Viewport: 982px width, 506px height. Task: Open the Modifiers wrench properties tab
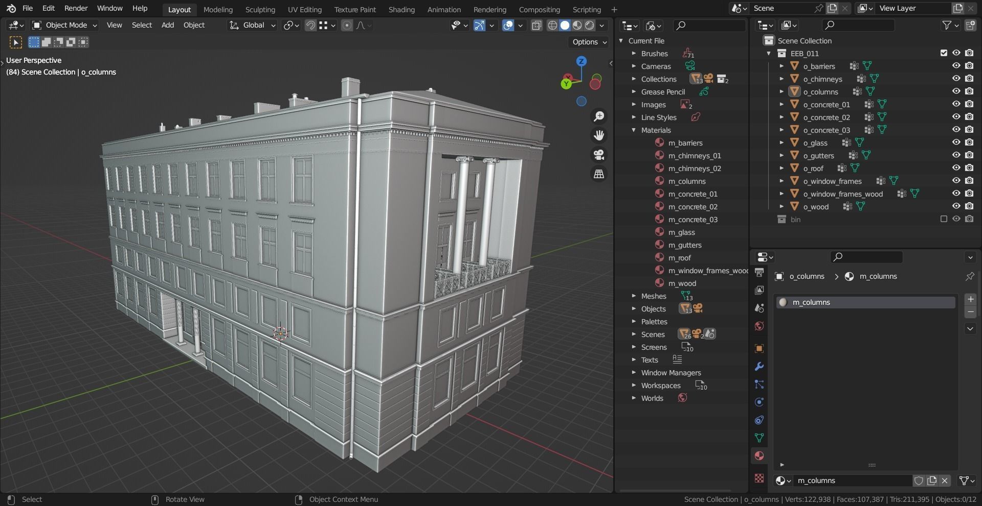[759, 367]
